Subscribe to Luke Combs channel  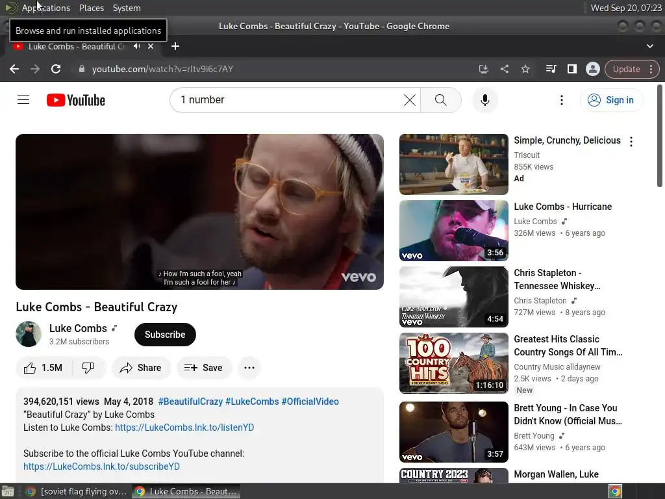[x=165, y=335]
